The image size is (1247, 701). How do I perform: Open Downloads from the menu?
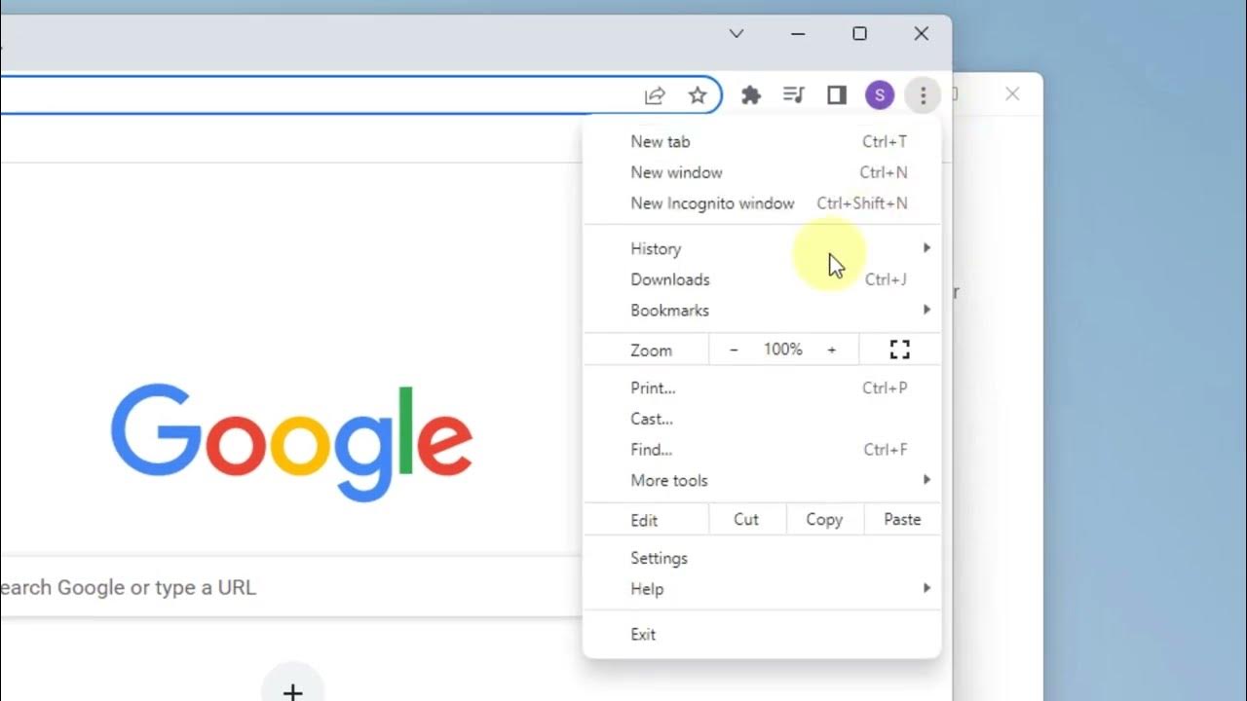click(762, 279)
